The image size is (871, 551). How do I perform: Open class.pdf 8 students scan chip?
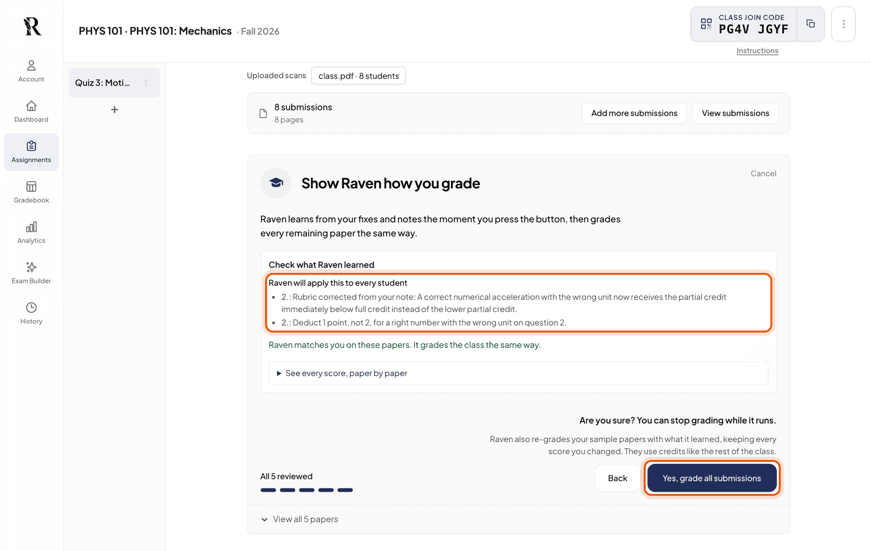[x=358, y=76]
